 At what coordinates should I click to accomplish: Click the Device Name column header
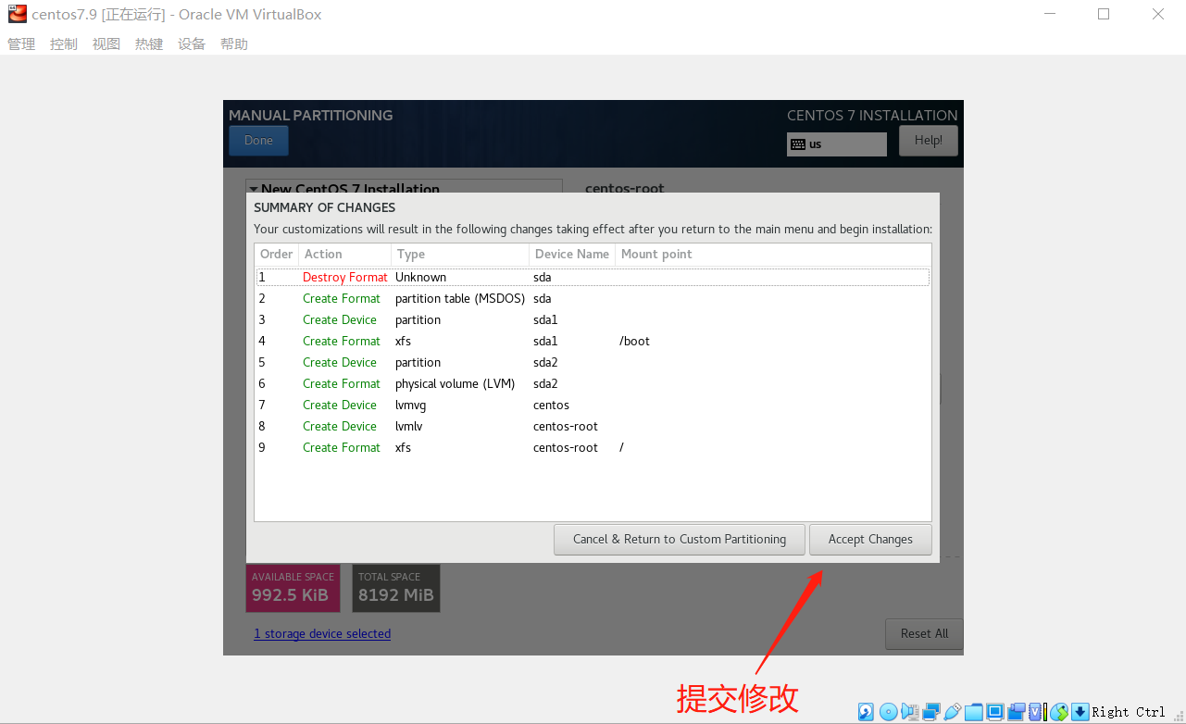click(x=572, y=254)
